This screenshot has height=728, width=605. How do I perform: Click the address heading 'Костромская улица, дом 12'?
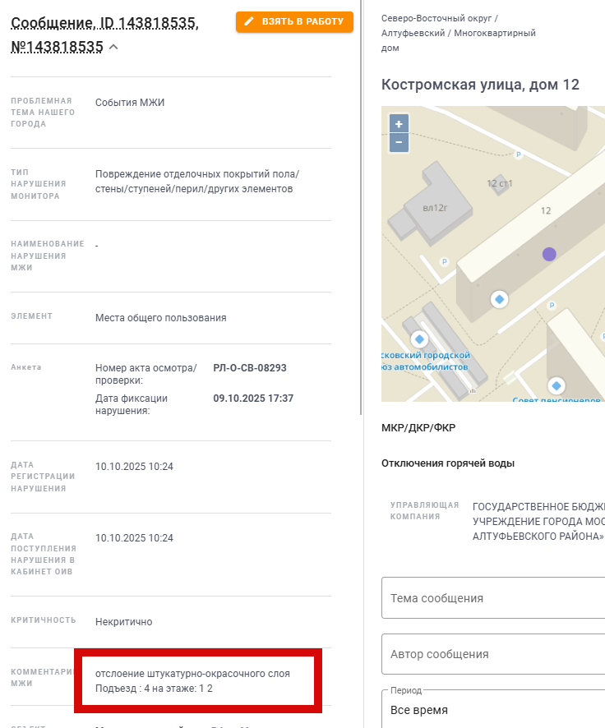pyautogui.click(x=480, y=85)
